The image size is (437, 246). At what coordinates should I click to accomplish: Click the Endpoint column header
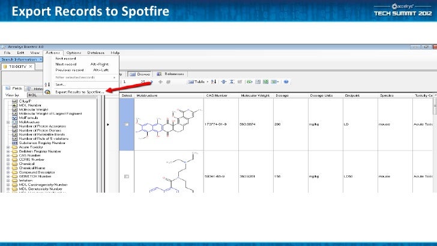point(360,95)
